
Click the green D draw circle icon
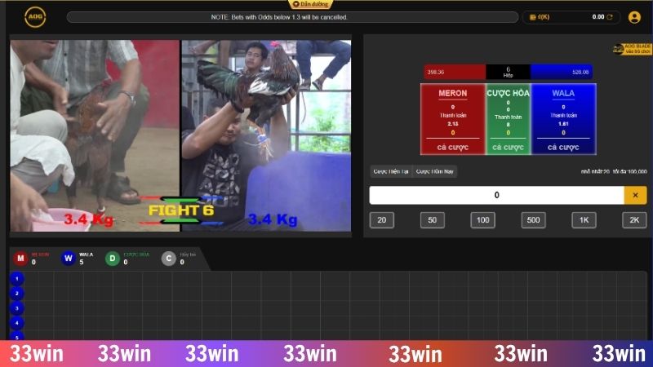[113, 259]
